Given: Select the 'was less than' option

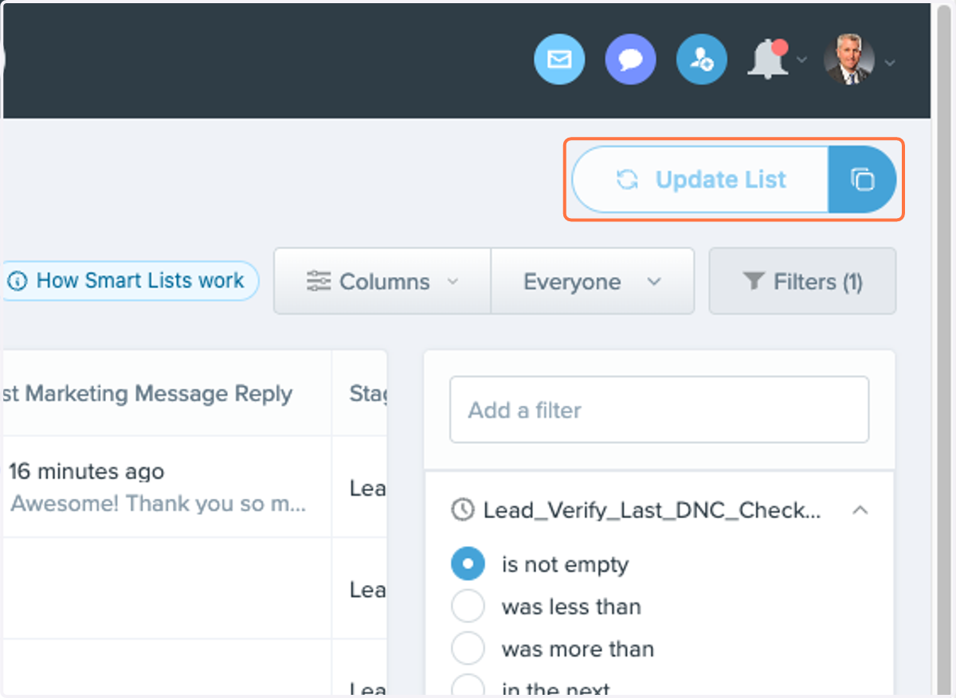Looking at the screenshot, I should click(468, 606).
